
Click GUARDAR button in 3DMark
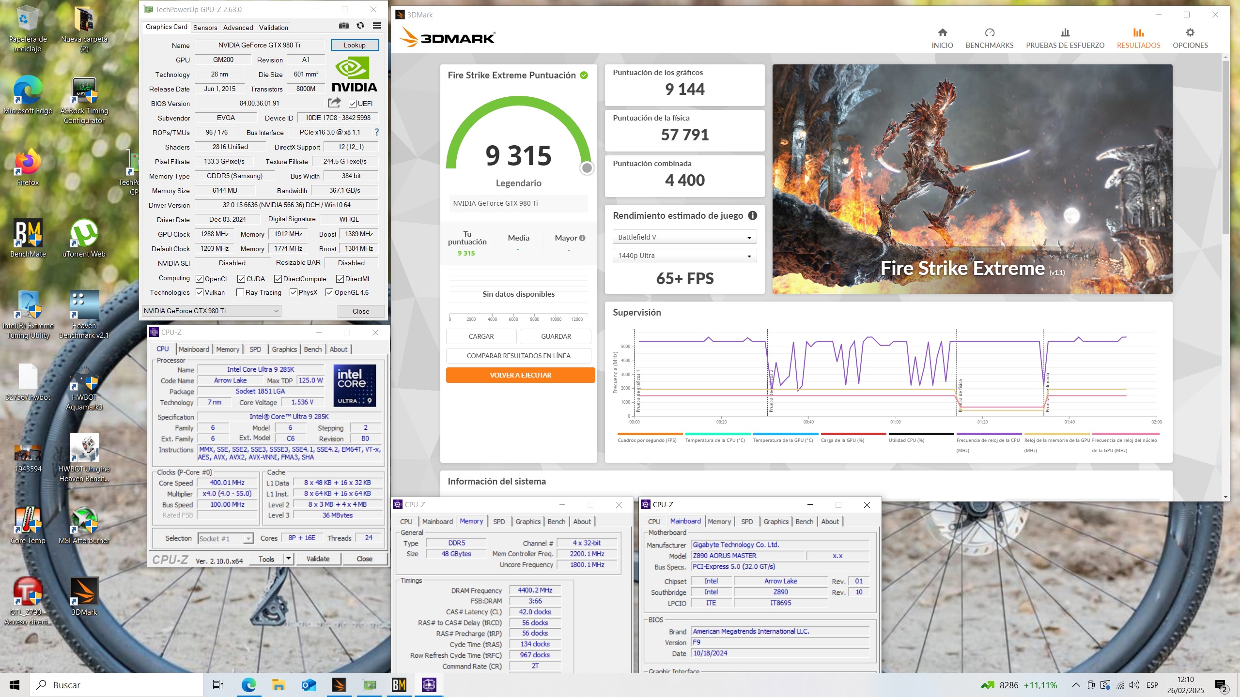pos(556,336)
